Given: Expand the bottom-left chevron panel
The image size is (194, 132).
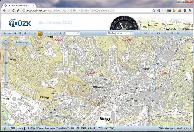Looking at the screenshot, I should [x=5, y=123].
